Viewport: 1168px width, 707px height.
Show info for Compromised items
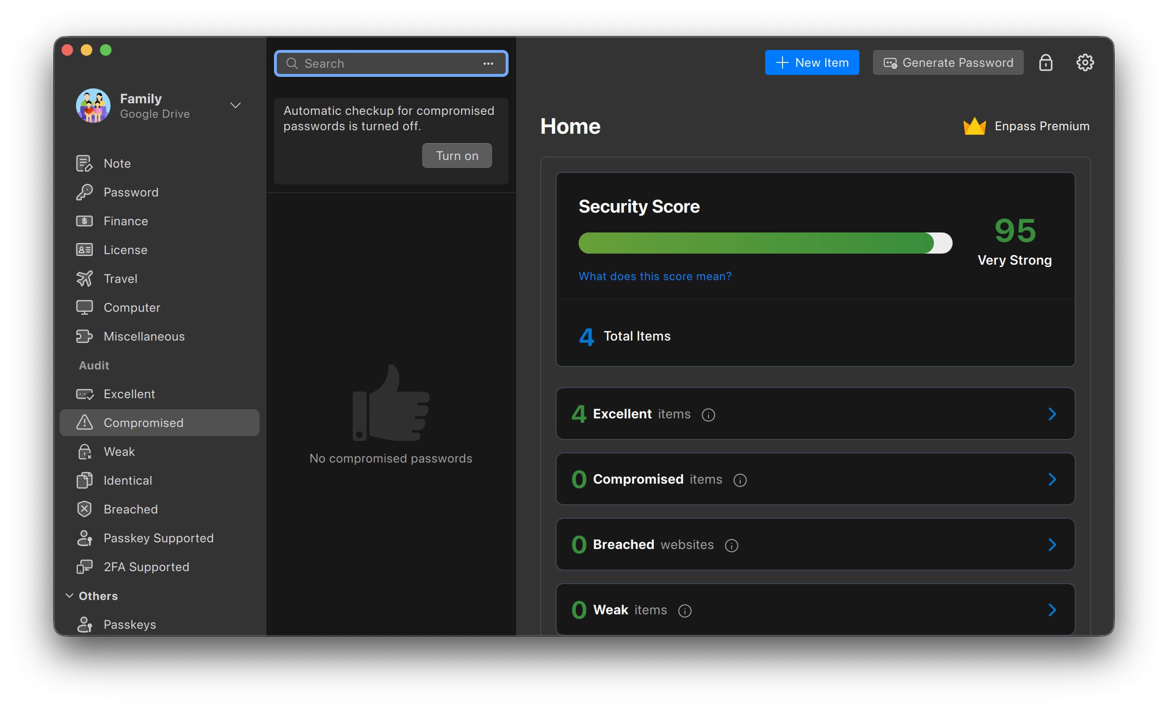coord(740,480)
